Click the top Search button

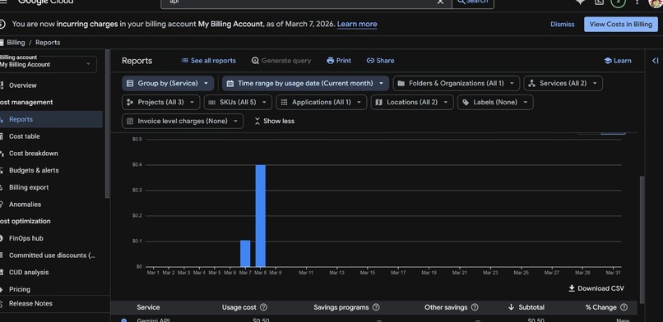point(473,2)
